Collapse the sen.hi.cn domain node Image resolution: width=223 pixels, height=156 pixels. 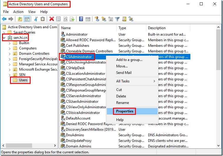pos(4,38)
